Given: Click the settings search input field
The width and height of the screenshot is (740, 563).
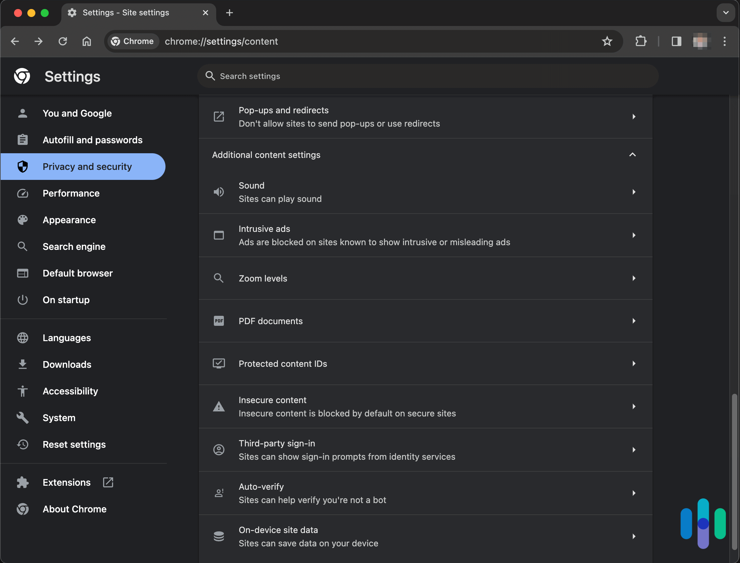Looking at the screenshot, I should coord(429,76).
